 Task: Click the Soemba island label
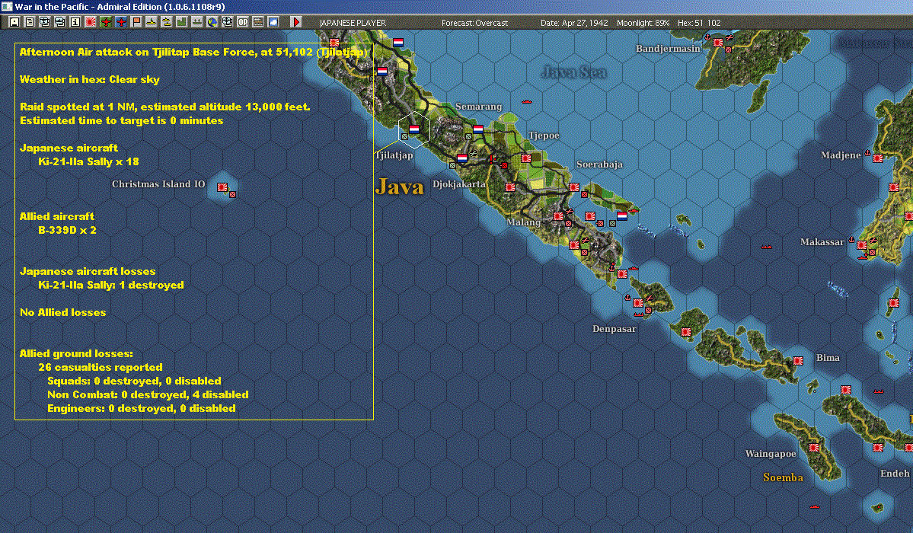[783, 477]
